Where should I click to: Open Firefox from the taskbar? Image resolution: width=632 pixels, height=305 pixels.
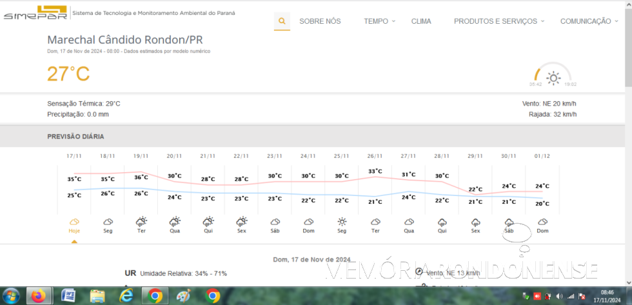tap(39, 296)
